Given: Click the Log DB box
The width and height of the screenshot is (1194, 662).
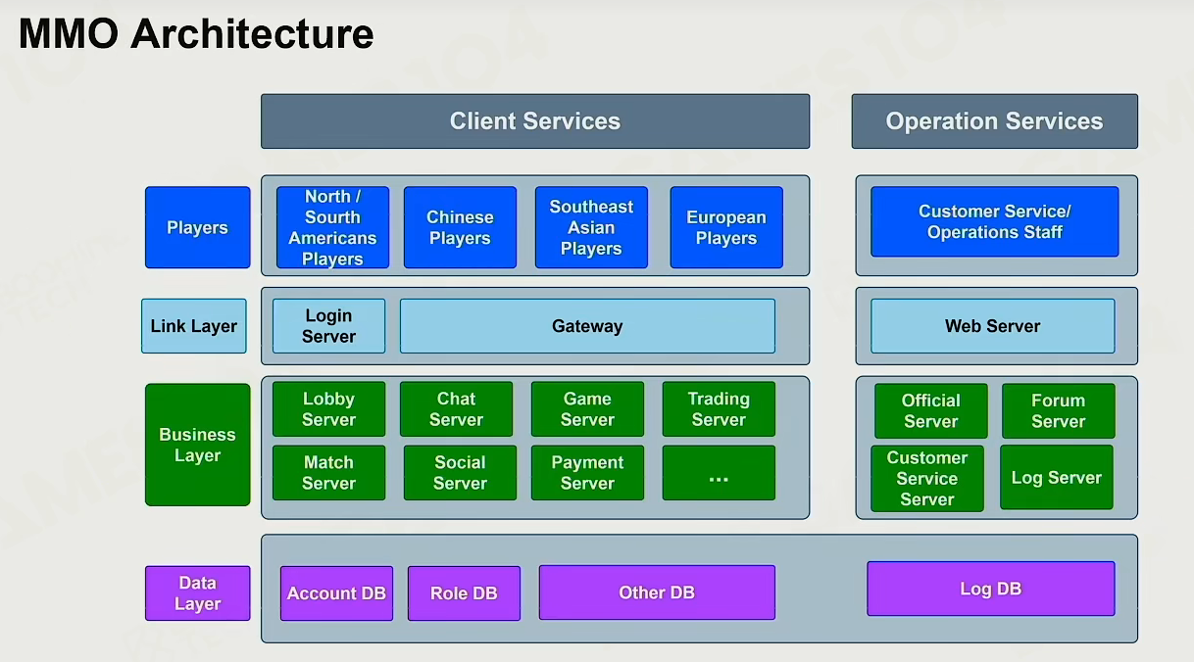Looking at the screenshot, I should 991,589.
